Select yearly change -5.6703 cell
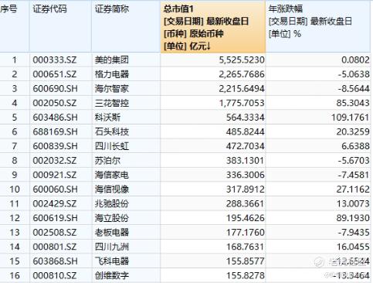Screen dimensions: 373x283 (318, 161)
